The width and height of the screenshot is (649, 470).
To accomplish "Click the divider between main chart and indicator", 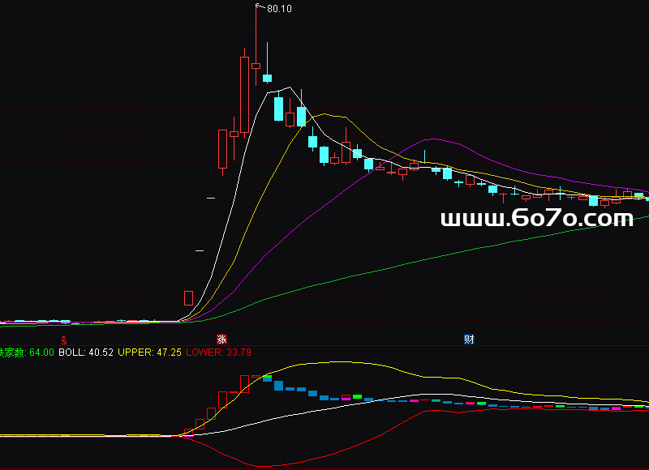I will [324, 346].
